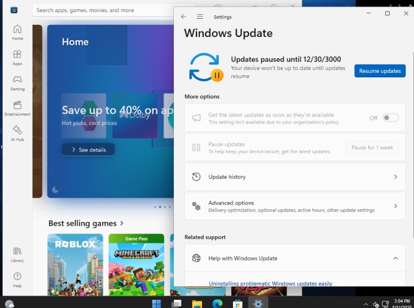Viewport: 414px width, 308px height.
Task: Open Gaming section in Microsoft Store
Action: [x=17, y=83]
